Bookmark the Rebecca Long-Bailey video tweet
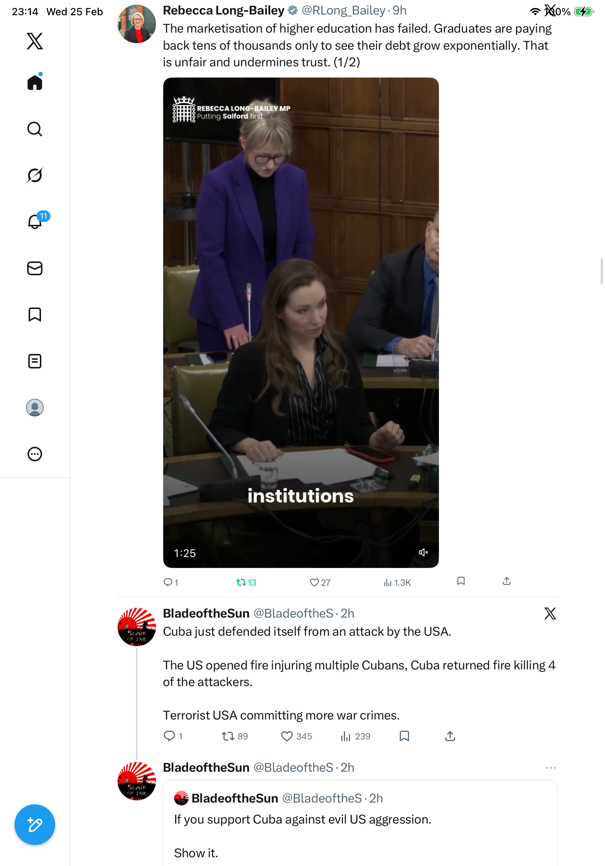Screen dimensions: 605x866 (461, 581)
